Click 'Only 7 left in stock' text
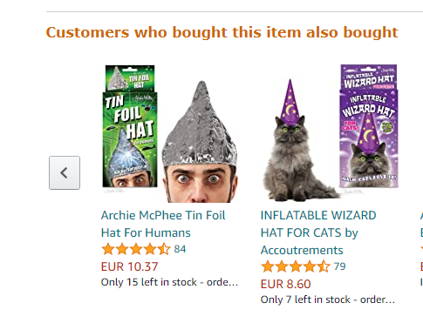This screenshot has height=323, width=423. [328, 299]
